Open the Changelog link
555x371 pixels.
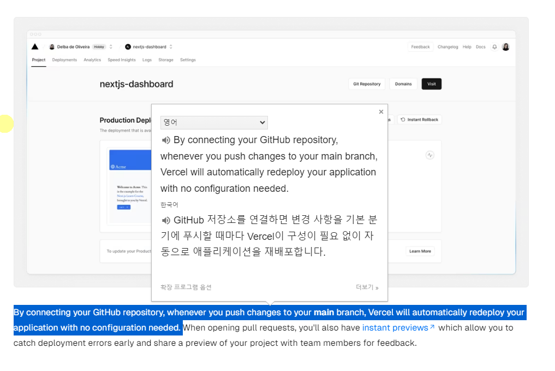pos(447,47)
